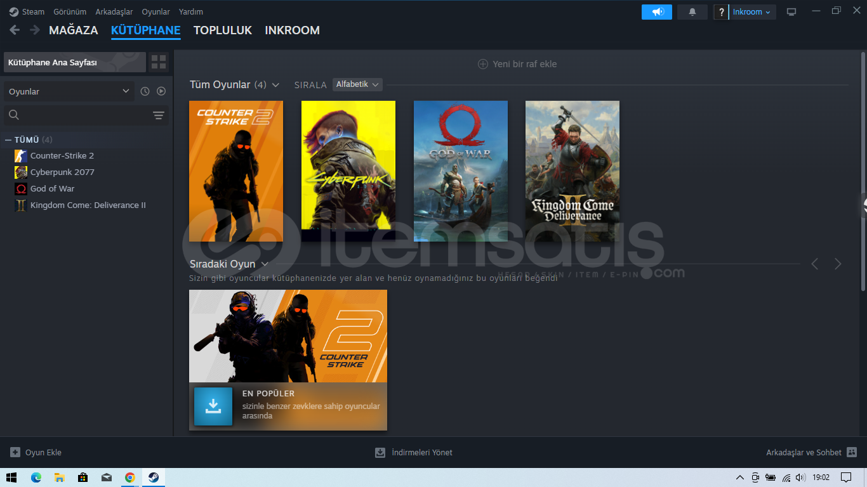This screenshot has width=867, height=487.
Task: Show next recommended games arrow
Action: click(838, 264)
